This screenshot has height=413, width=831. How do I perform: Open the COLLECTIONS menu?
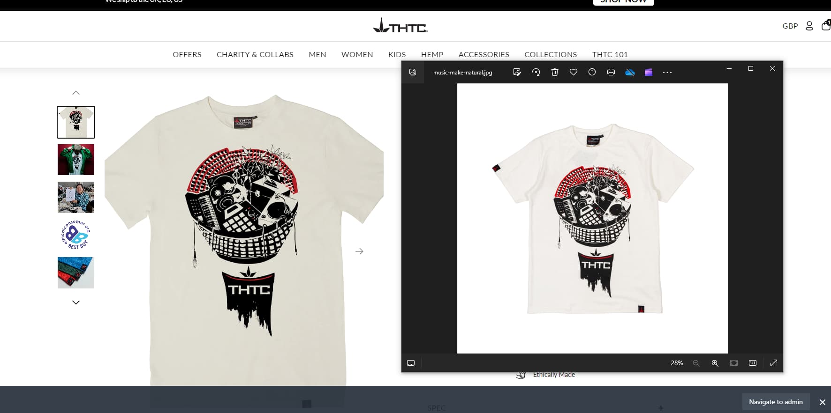click(551, 54)
